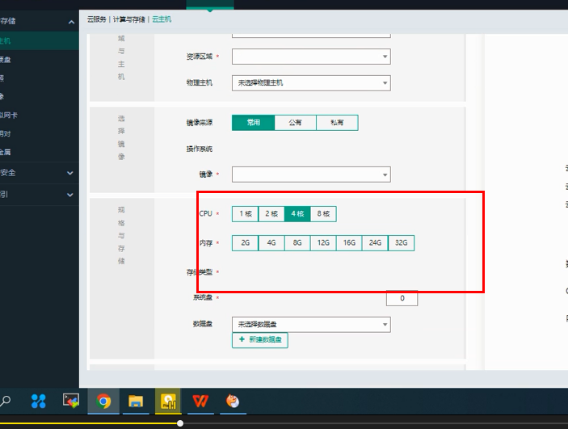
Task: Switch image source to 公有 tab
Action: 295,123
